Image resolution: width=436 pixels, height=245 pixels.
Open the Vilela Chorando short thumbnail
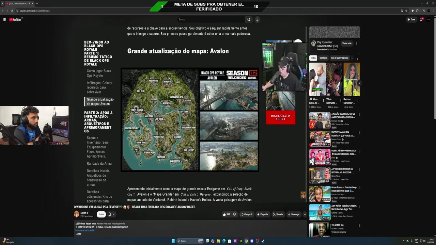(x=334, y=79)
